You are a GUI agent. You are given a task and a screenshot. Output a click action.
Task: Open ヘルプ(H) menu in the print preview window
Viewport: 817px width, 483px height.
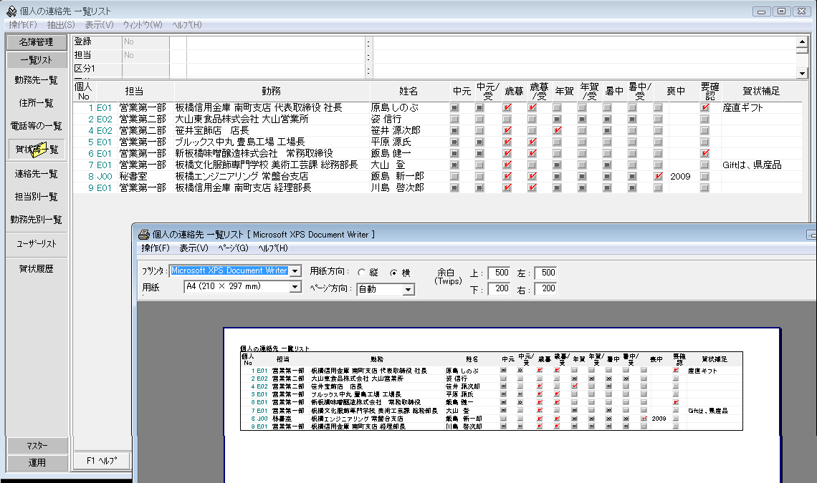coord(273,248)
